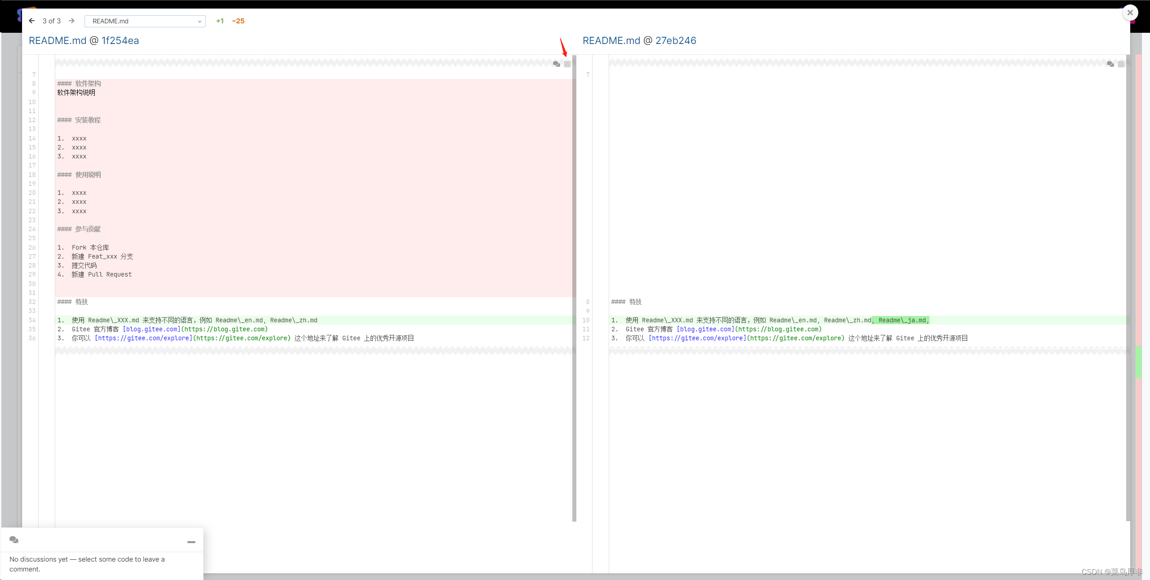This screenshot has height=580, width=1150.
Task: Click the dropdown chevron of file selector
Action: click(199, 21)
